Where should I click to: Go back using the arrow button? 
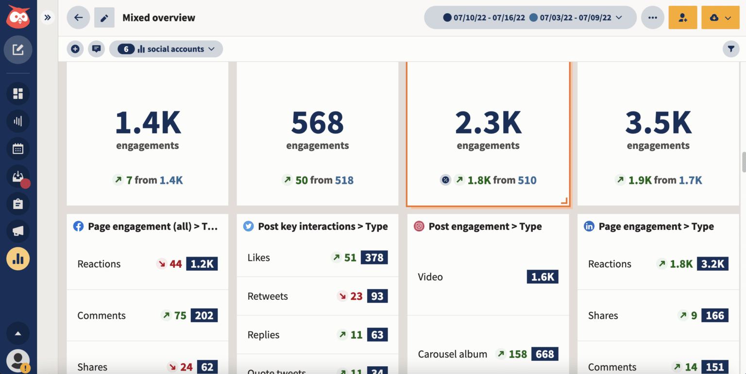pos(78,17)
